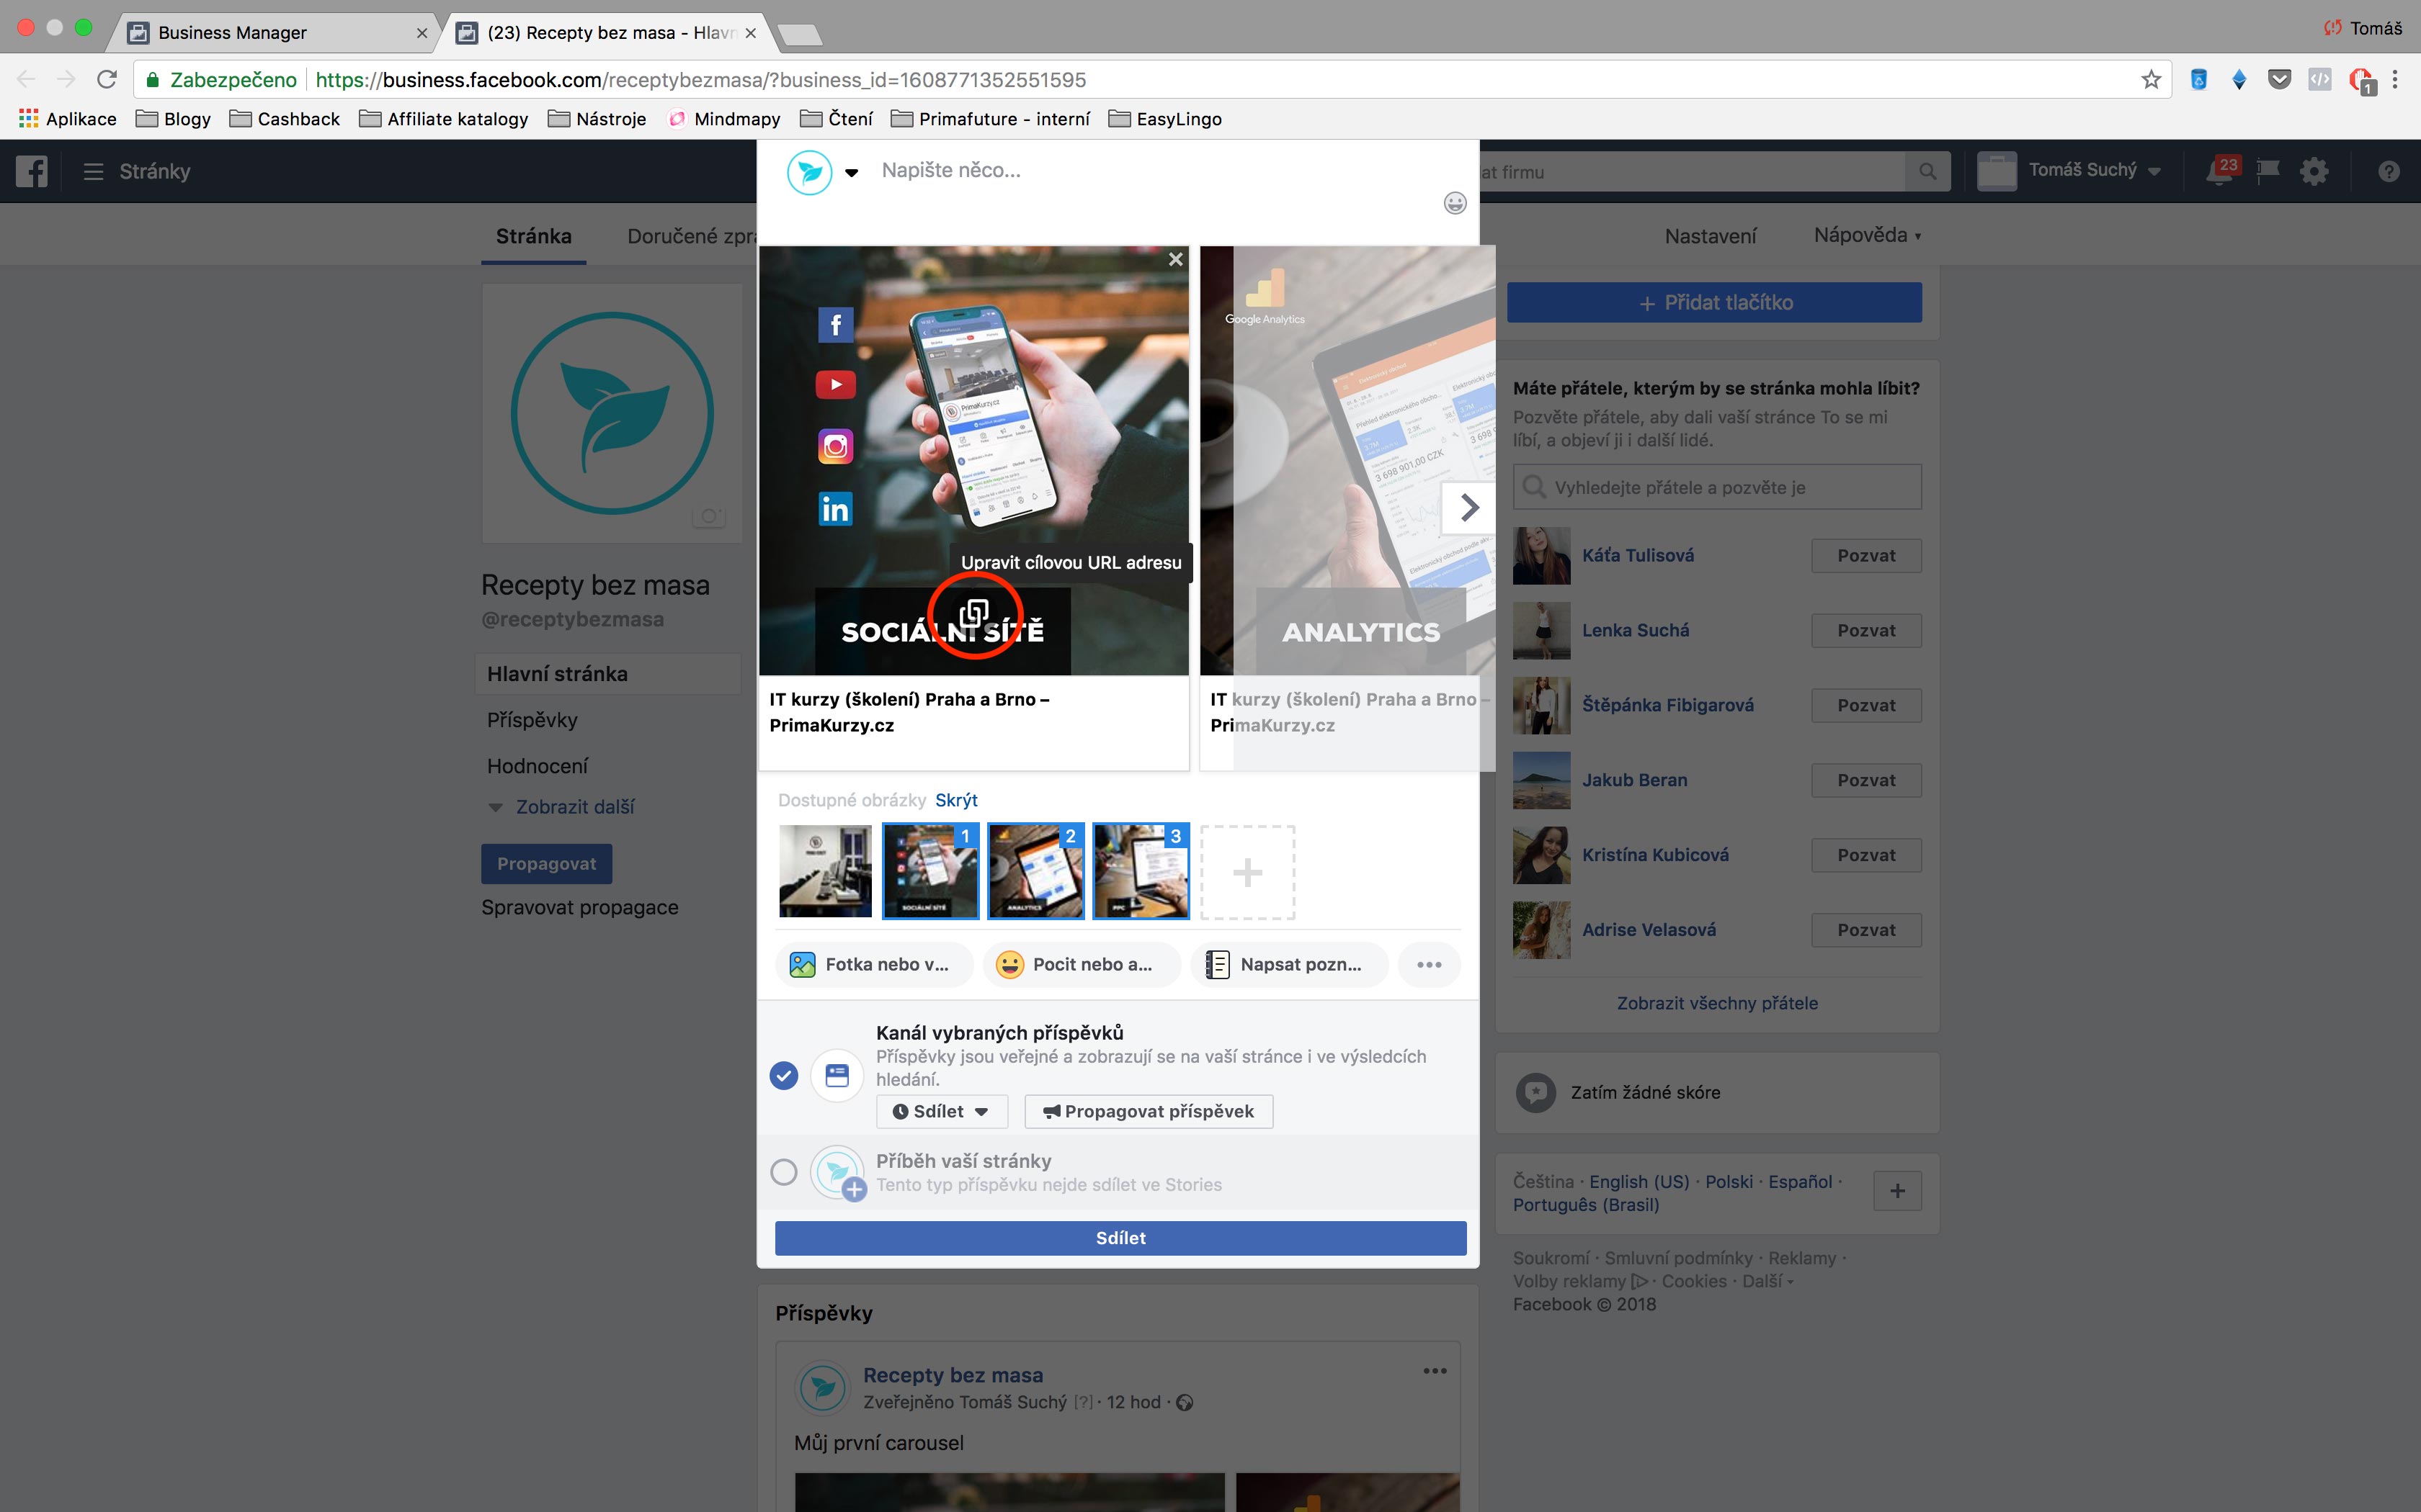The width and height of the screenshot is (2421, 1512).
Task: Click the Pocket extension icon
Action: tap(2279, 80)
